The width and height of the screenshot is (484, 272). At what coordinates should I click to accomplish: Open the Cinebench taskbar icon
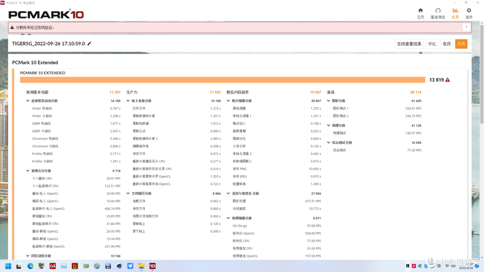(119, 266)
